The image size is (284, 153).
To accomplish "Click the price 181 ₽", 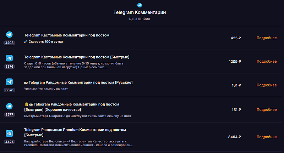I will tap(236, 85).
